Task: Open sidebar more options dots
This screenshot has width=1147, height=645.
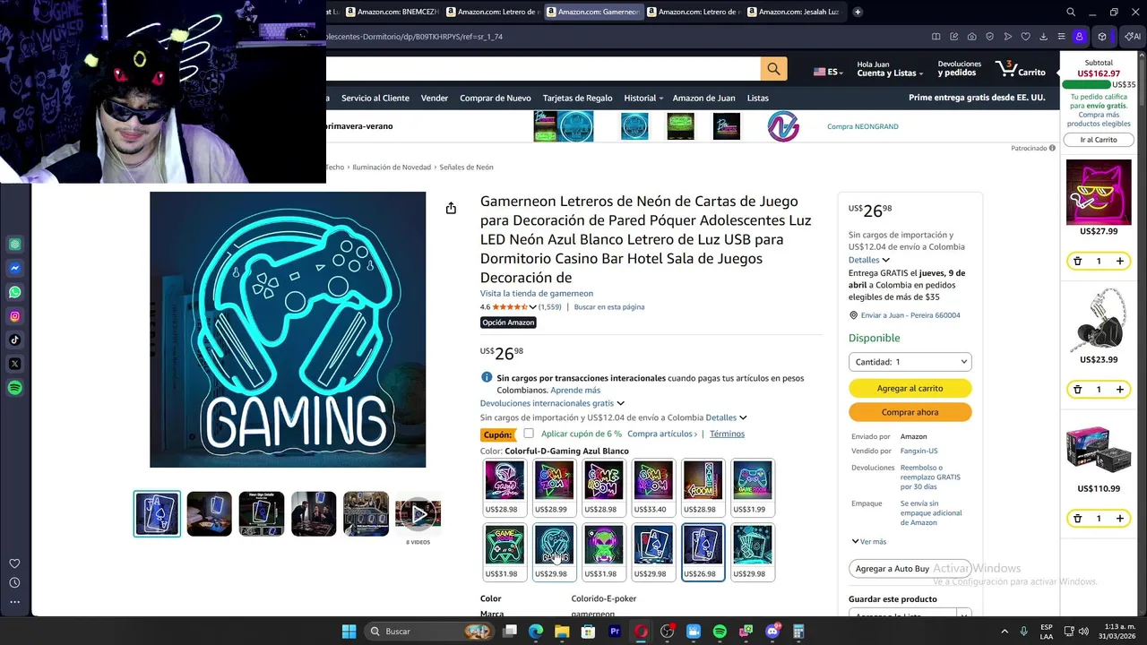Action: 14,602
